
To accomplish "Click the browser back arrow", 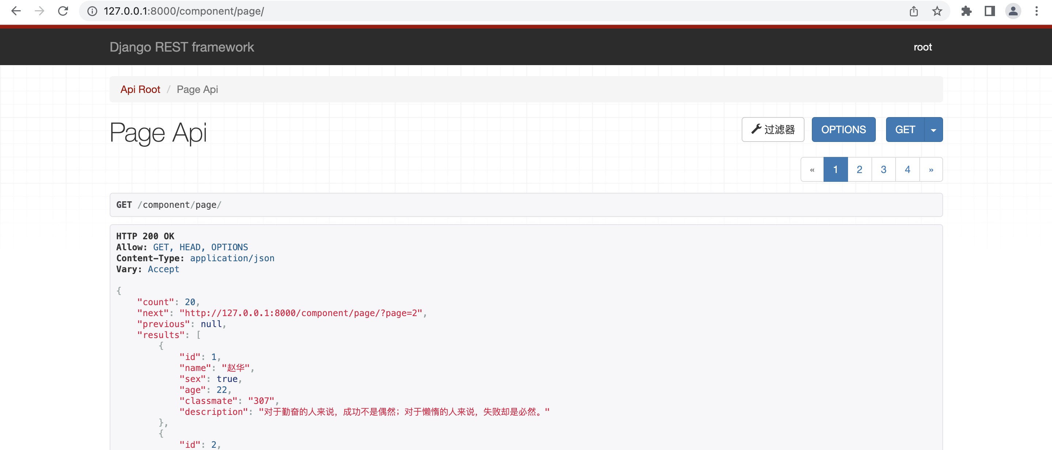I will [16, 11].
